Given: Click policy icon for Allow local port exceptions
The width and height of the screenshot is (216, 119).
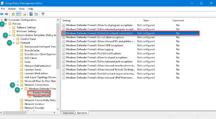Looking at the screenshot, I should pyautogui.click(x=64, y=57).
